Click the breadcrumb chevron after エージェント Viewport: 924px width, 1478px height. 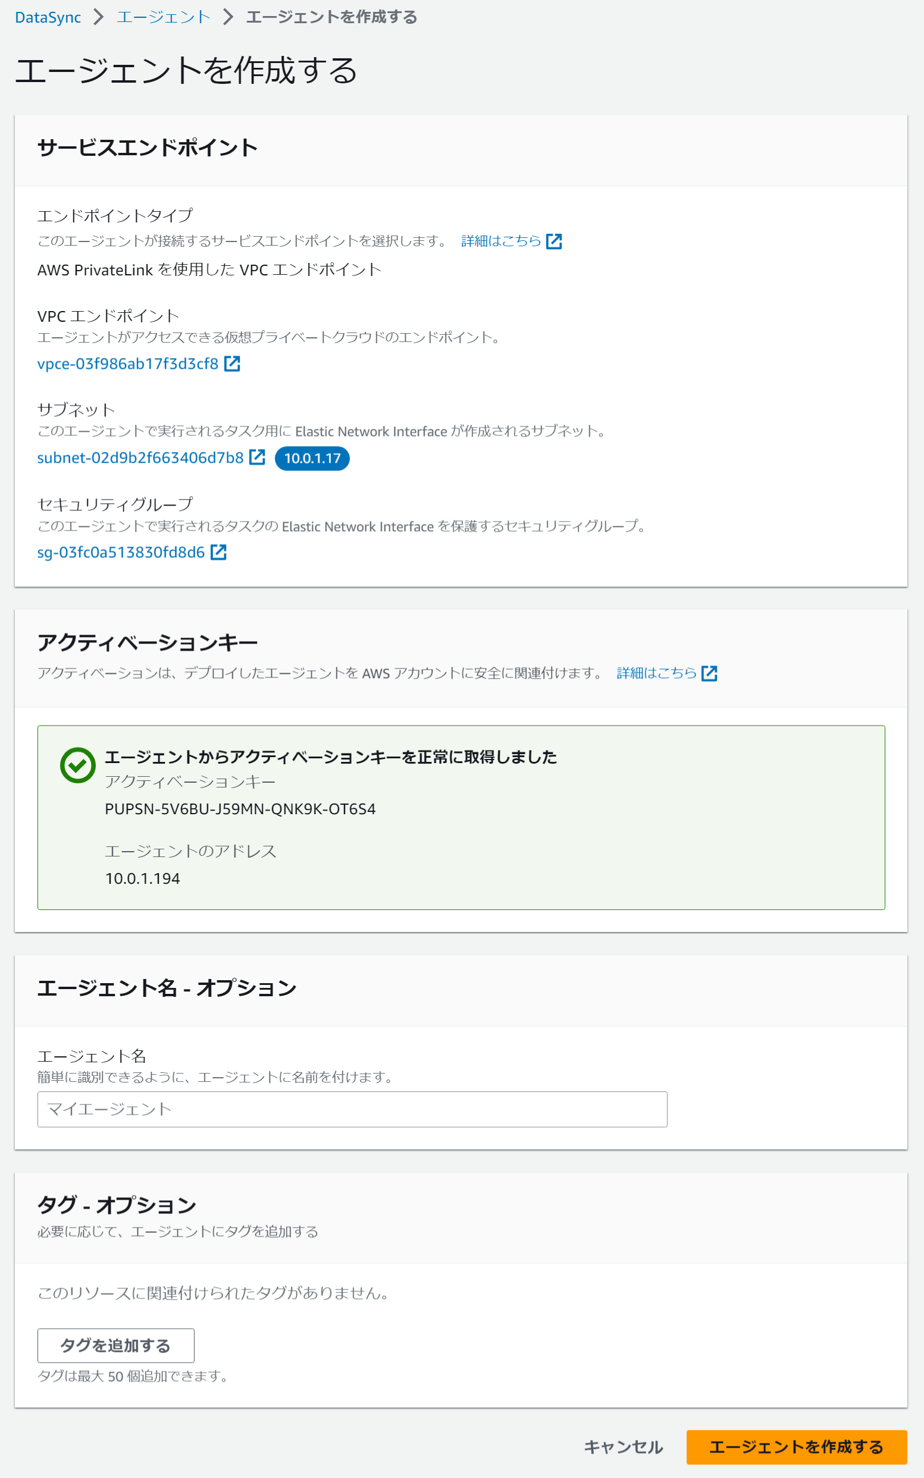(x=228, y=17)
